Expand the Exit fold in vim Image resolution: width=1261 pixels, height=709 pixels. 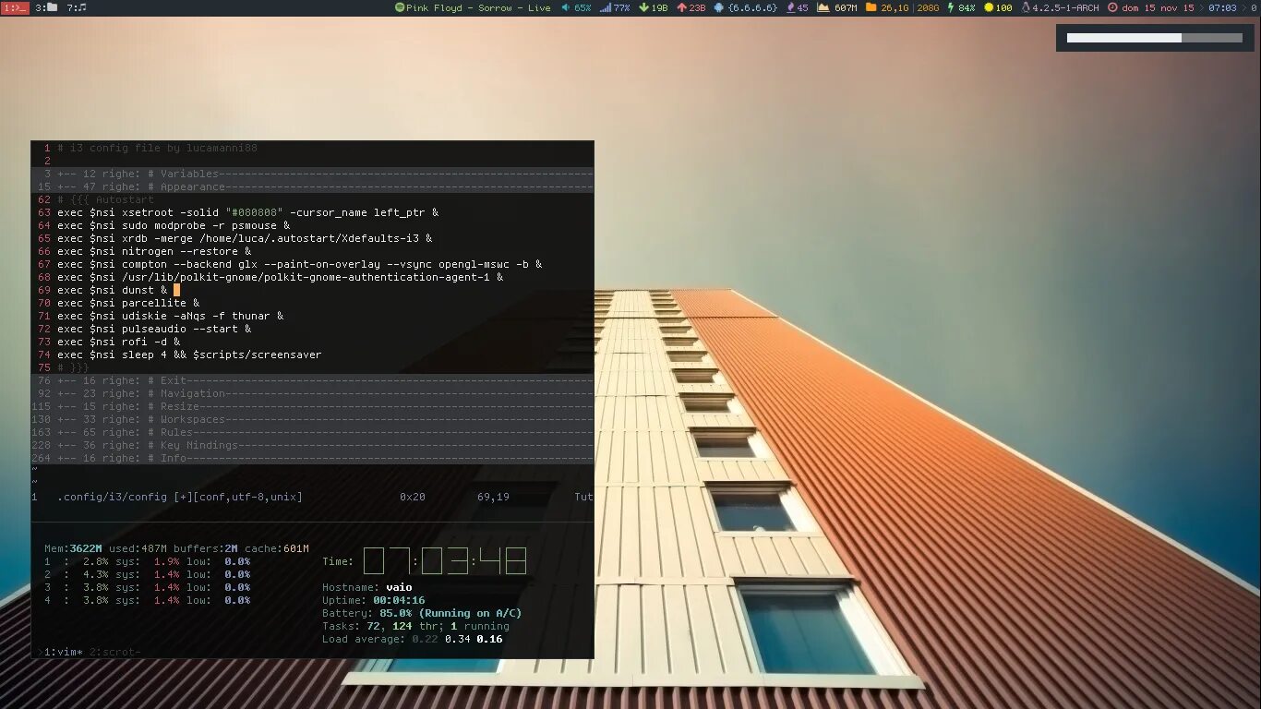tap(312, 380)
